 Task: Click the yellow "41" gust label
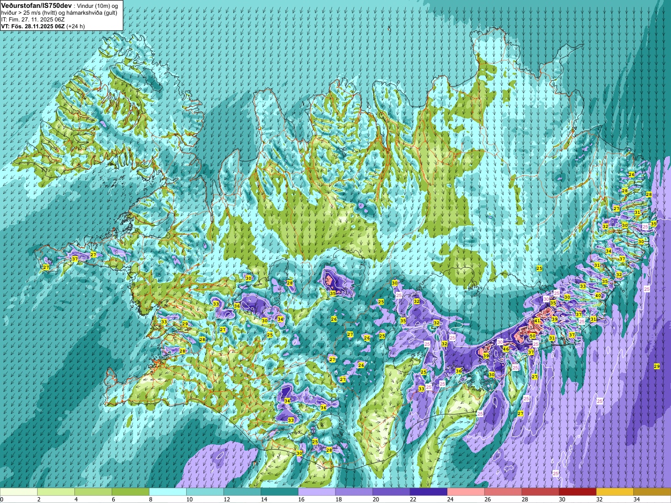(x=537, y=321)
